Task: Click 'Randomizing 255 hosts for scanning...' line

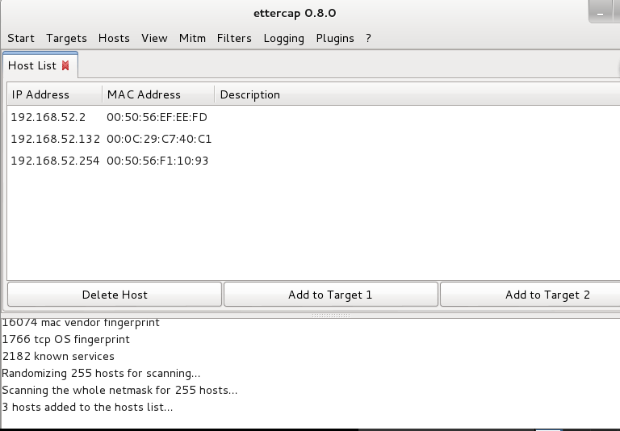Action: pos(101,373)
